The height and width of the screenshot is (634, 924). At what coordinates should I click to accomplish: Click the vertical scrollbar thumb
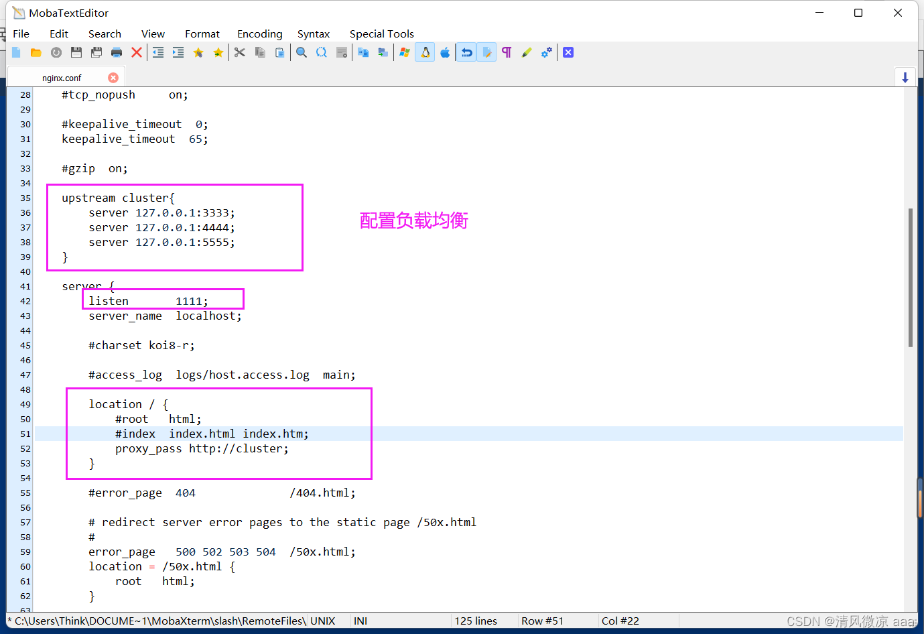point(910,277)
